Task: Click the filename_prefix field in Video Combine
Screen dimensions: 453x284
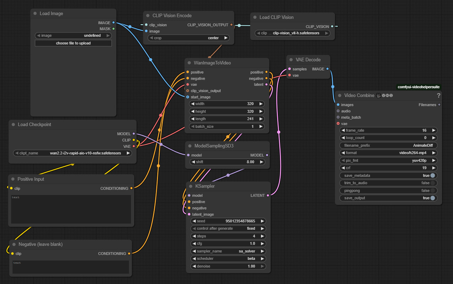Action: click(388, 145)
